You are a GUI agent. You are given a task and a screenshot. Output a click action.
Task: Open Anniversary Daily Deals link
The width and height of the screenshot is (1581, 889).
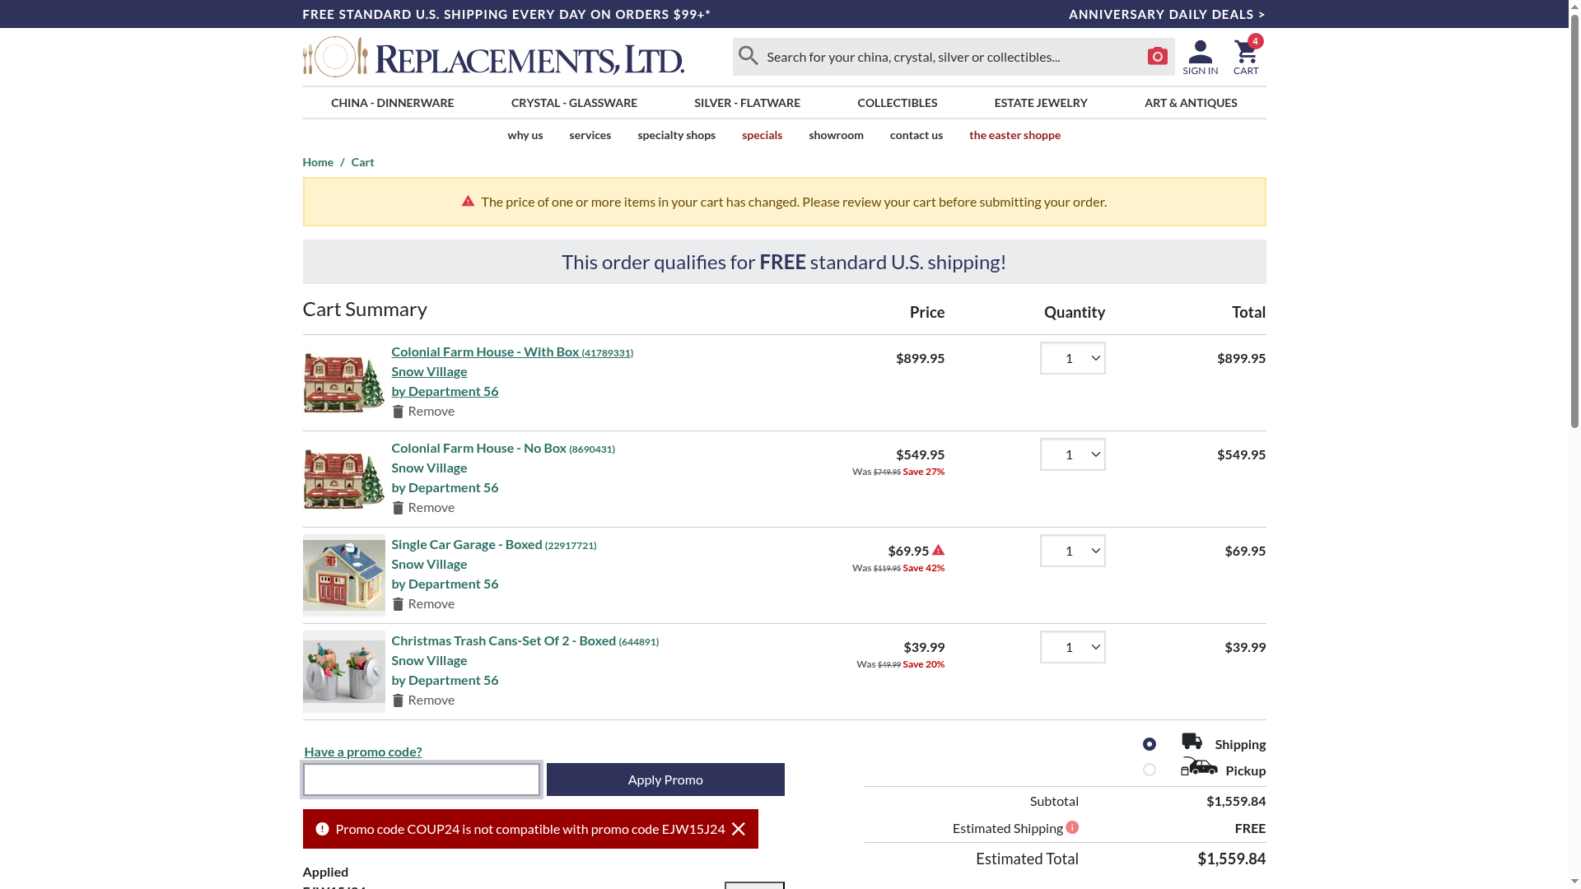[1166, 14]
